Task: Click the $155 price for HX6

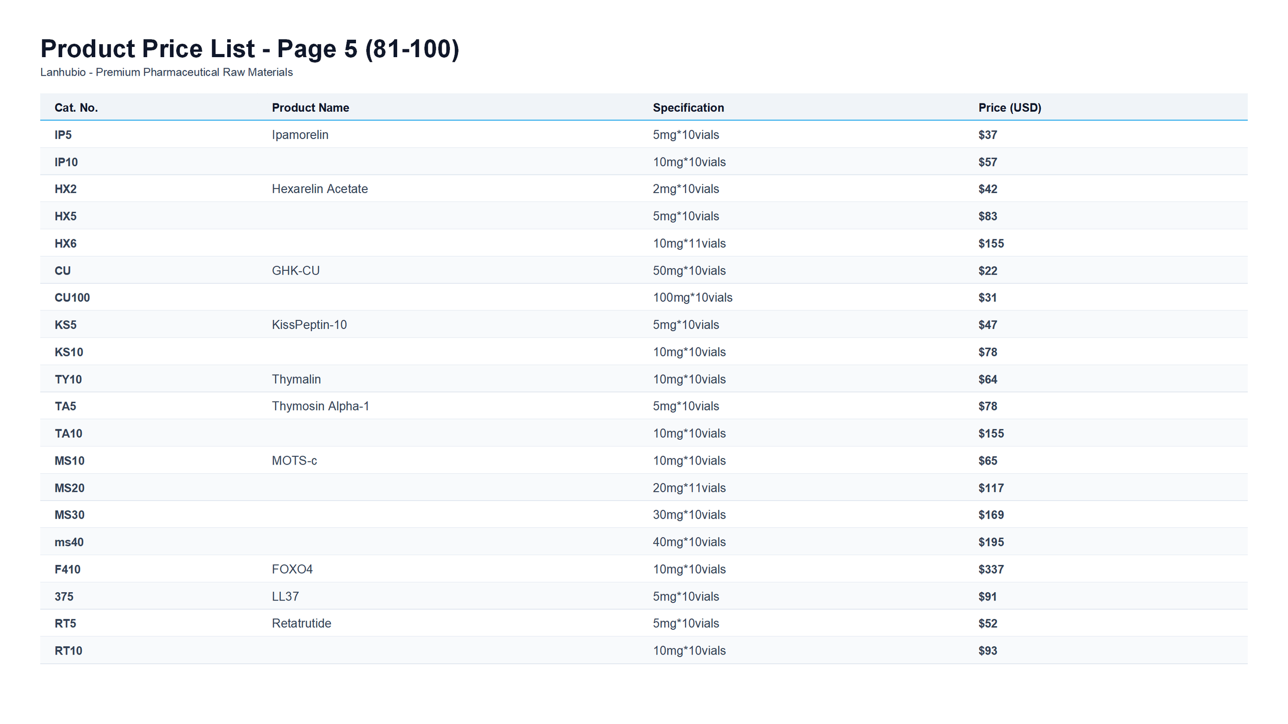Action: coord(991,244)
